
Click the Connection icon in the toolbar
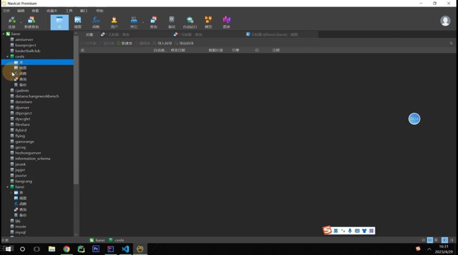pos(12,23)
